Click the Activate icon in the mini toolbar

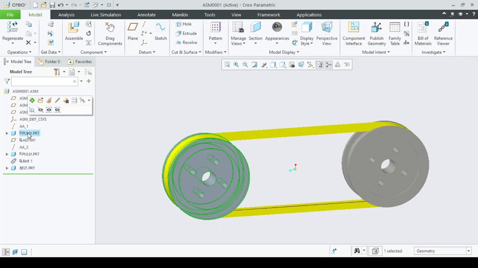(32, 100)
